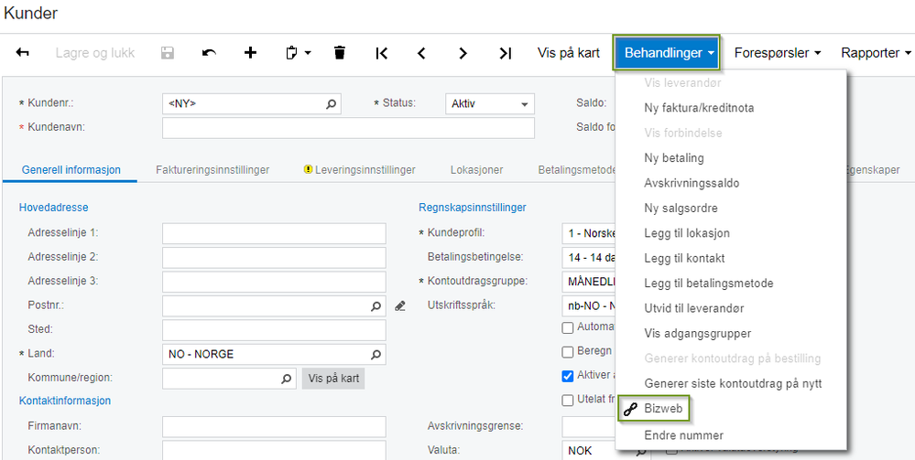This screenshot has width=915, height=460.
Task: Open the Forespørsler dropdown menu
Action: (778, 53)
